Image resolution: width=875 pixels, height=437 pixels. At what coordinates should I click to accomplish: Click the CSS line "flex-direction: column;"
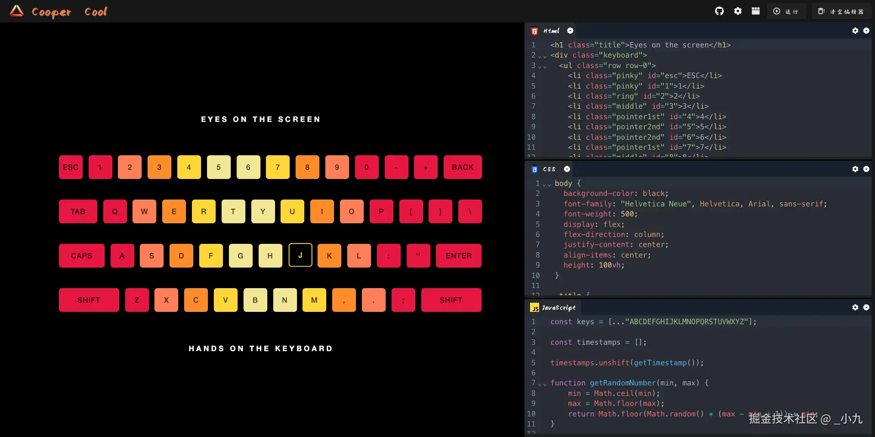[614, 235]
